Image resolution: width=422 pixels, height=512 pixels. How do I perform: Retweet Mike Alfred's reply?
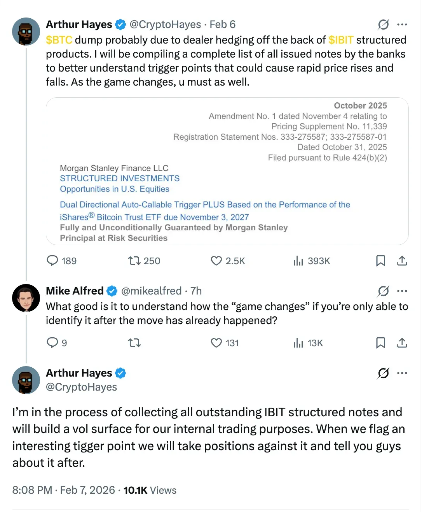point(134,343)
